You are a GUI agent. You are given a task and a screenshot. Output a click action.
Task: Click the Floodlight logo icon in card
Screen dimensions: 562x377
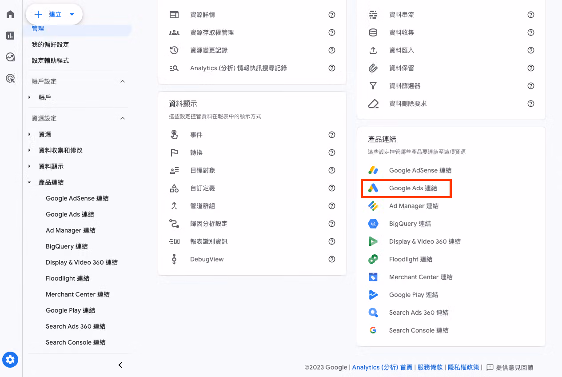pos(373,259)
